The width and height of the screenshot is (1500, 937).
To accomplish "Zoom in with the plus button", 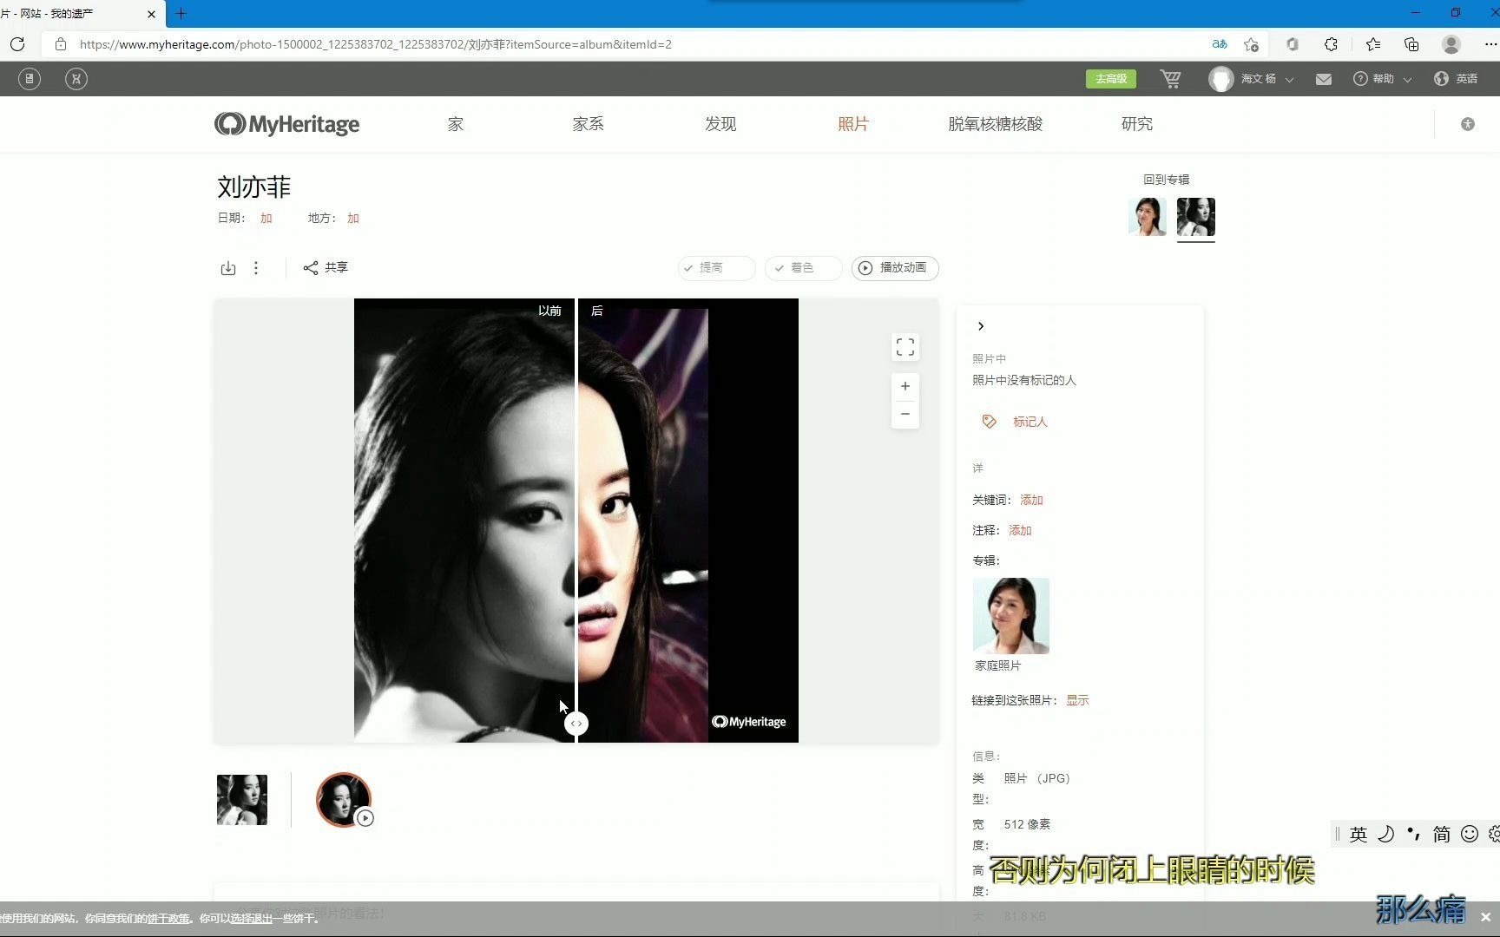I will coord(905,386).
